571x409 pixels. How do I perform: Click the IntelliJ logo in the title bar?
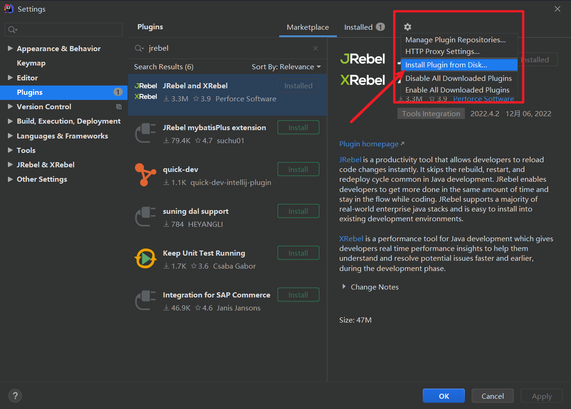click(x=8, y=8)
